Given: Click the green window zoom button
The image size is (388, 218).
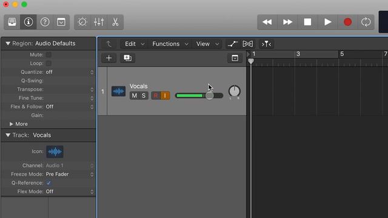Looking at the screenshot, I should pyautogui.click(x=24, y=4).
